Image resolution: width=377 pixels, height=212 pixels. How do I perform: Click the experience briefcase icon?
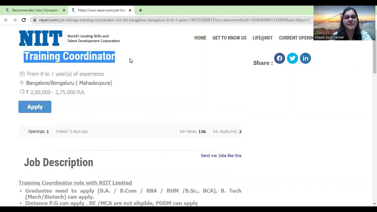(x=22, y=74)
